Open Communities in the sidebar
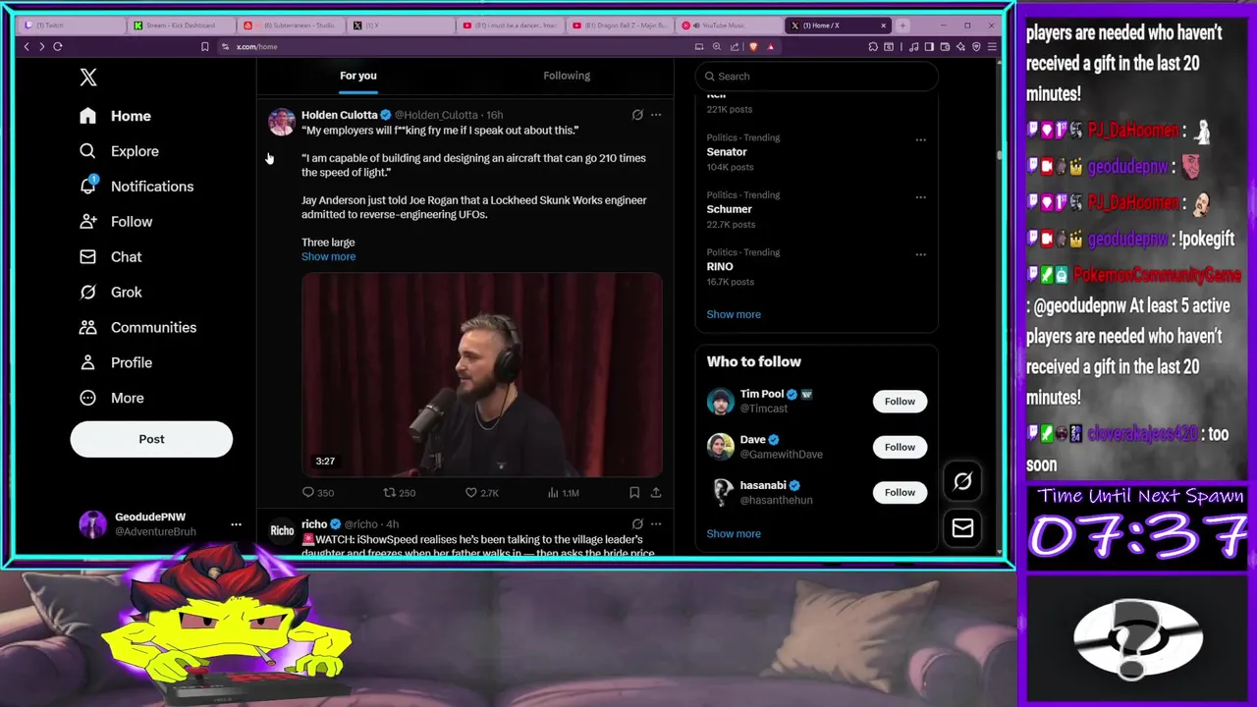 [x=137, y=328]
